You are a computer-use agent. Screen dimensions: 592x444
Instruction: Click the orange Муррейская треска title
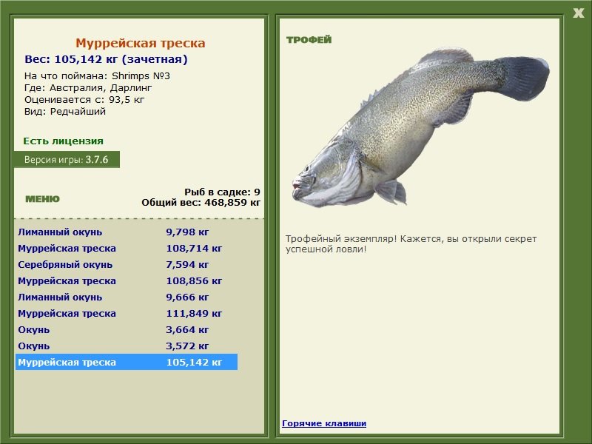tap(140, 43)
